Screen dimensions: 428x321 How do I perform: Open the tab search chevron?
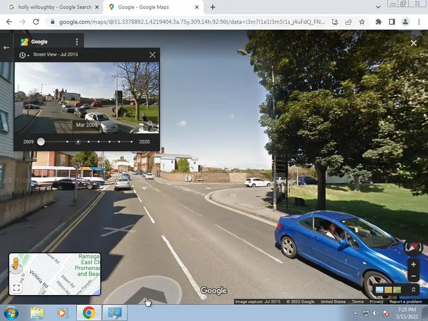click(x=378, y=8)
